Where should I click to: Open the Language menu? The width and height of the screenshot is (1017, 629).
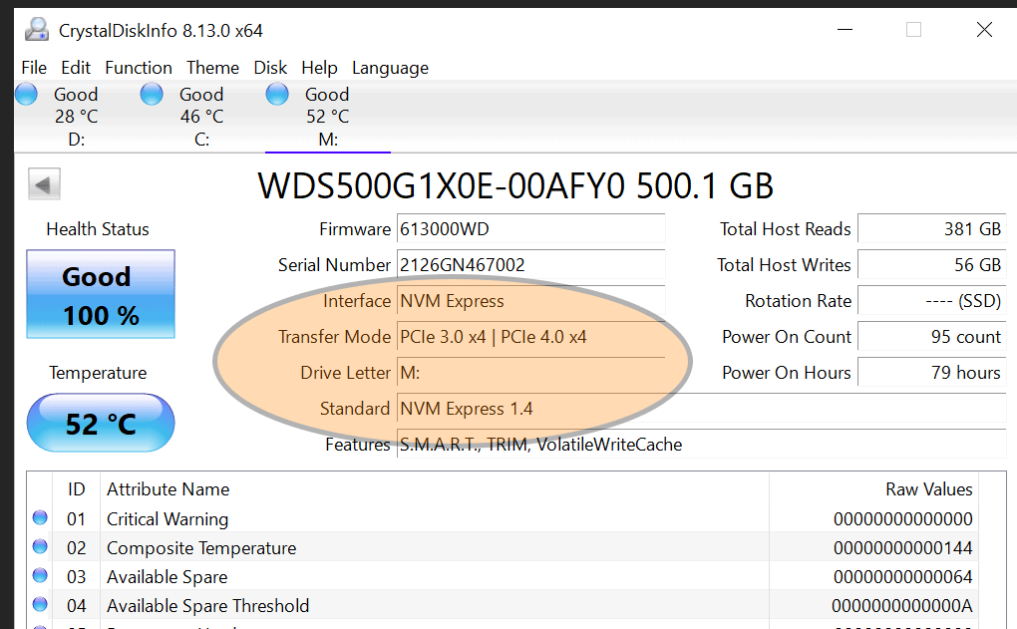point(391,68)
